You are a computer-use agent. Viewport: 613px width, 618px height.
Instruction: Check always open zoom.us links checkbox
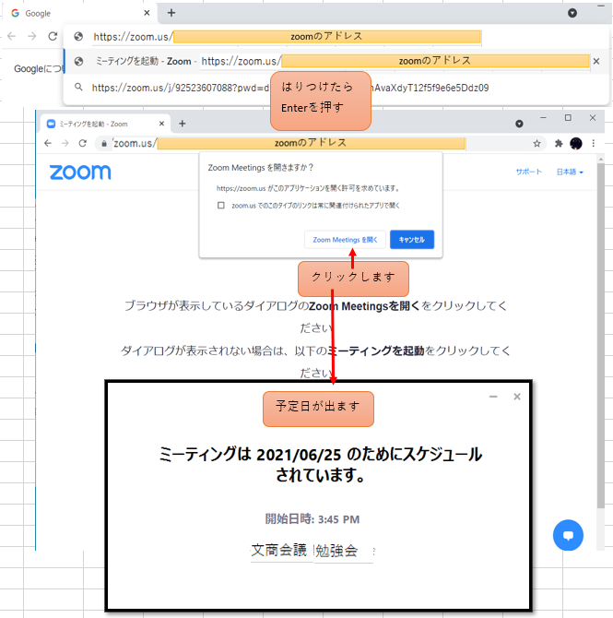coord(221,206)
